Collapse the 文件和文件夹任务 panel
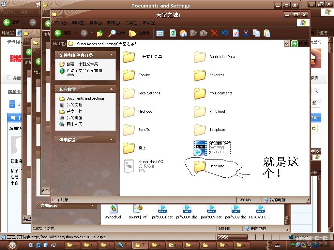Screen dimensions: 334x250 point(111,55)
